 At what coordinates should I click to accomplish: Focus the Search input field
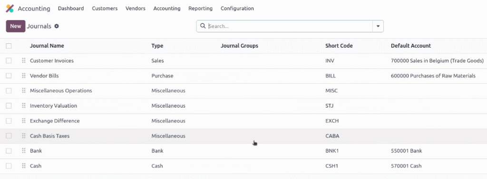289,26
